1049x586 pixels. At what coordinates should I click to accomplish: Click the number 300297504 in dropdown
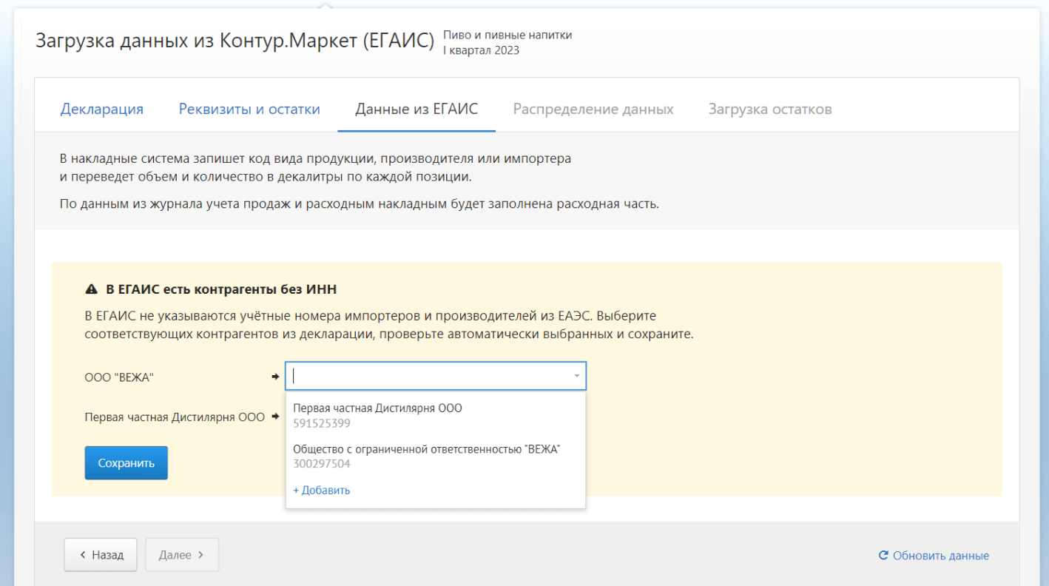pyautogui.click(x=322, y=465)
